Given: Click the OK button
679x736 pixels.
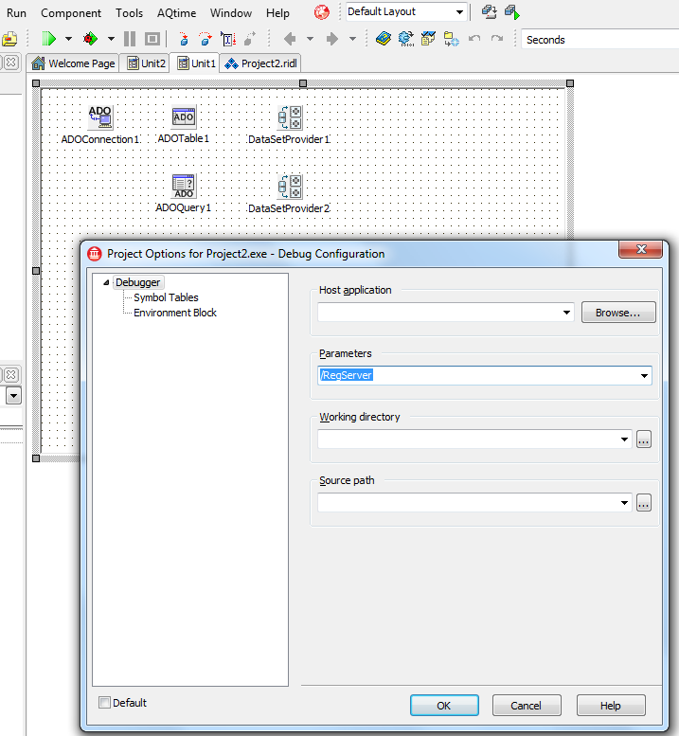Looking at the screenshot, I should tap(444, 706).
